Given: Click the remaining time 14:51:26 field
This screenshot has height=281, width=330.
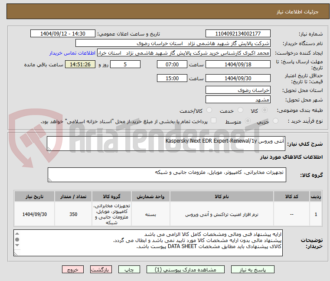Looking at the screenshot, I should [x=80, y=65].
